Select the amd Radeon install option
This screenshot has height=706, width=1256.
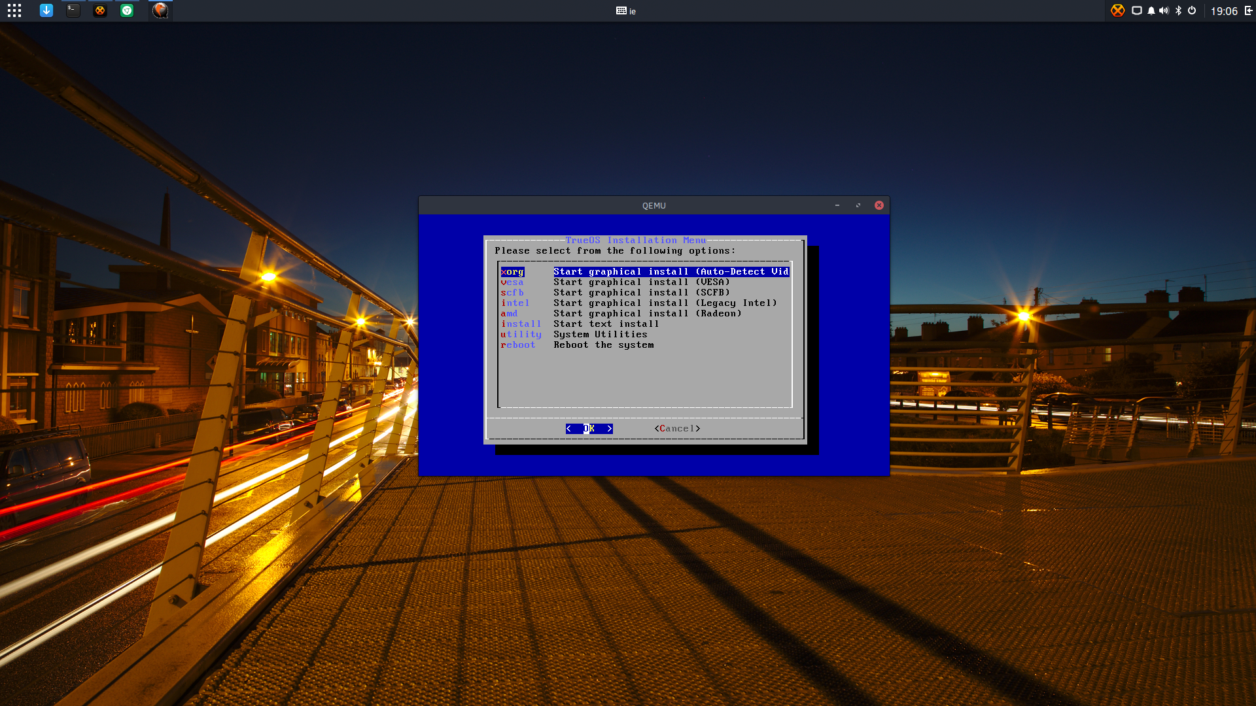coord(621,314)
